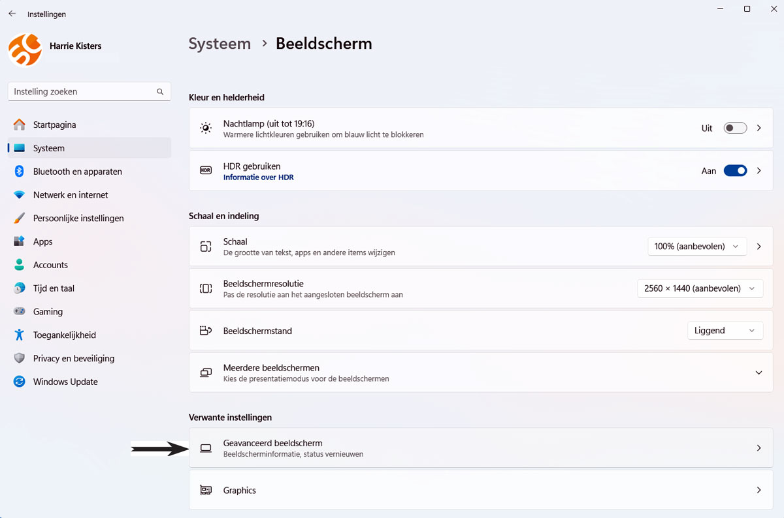Click the Harrie Kisters profile picture
The image size is (784, 518).
[x=24, y=49]
